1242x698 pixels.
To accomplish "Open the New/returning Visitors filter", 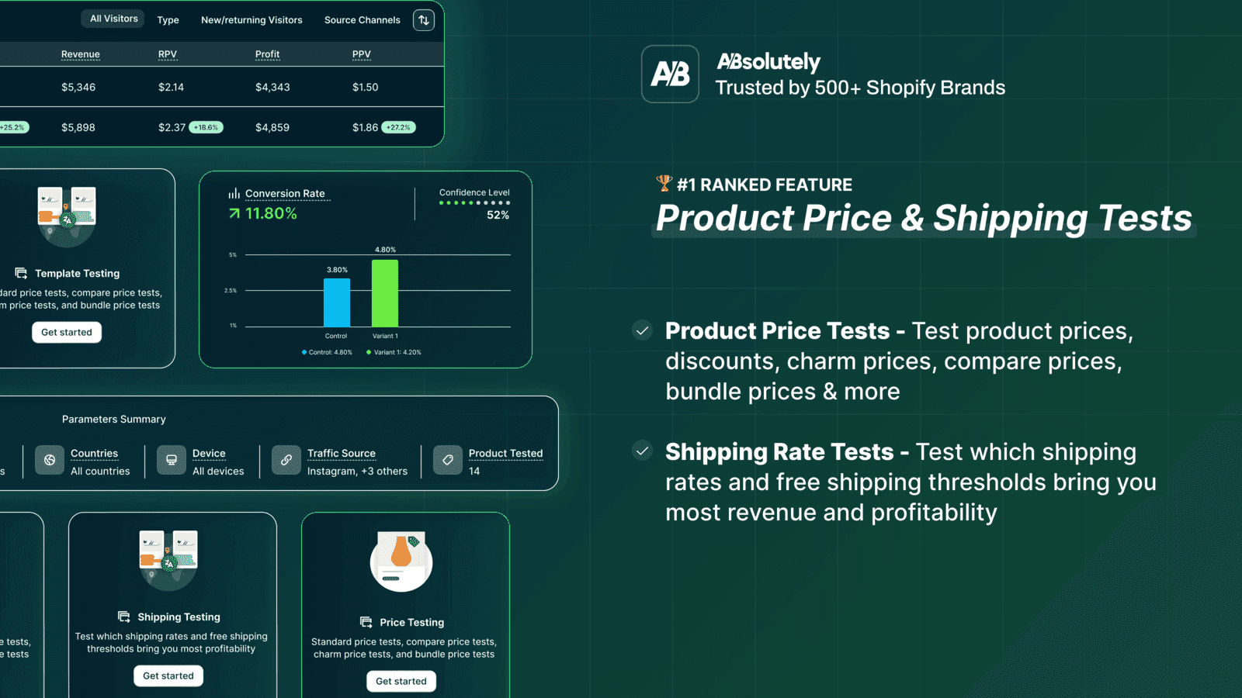I will click(x=252, y=20).
